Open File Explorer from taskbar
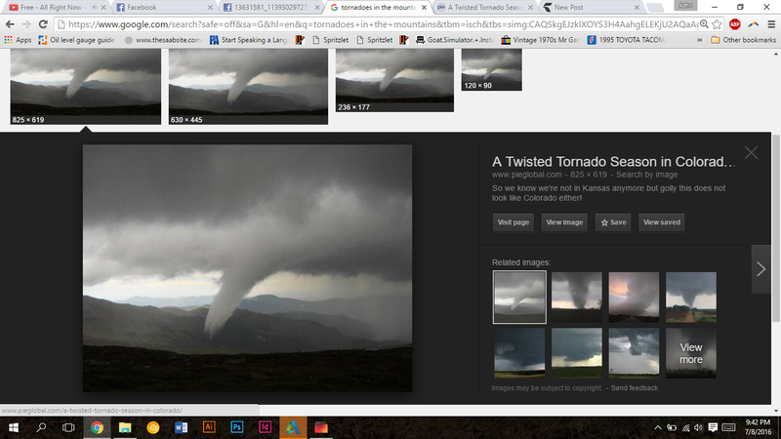The width and height of the screenshot is (781, 439). (x=125, y=427)
